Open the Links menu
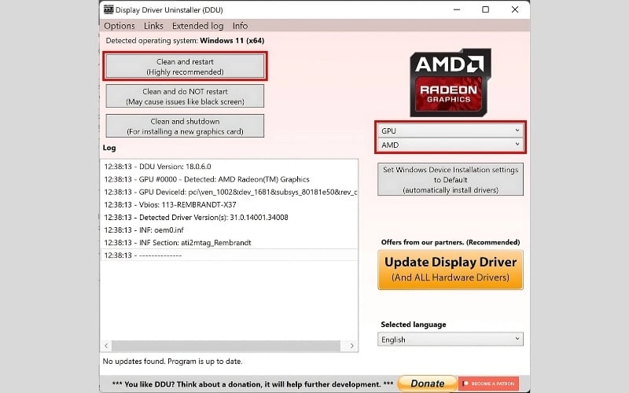The height and width of the screenshot is (393, 629). tap(153, 26)
